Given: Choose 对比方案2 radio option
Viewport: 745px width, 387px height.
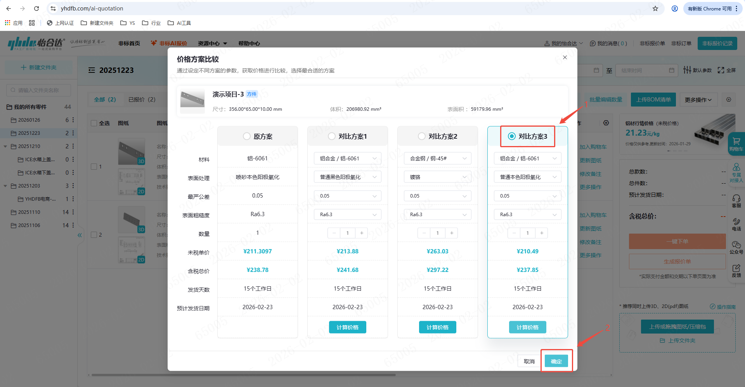Looking at the screenshot, I should tap(422, 136).
